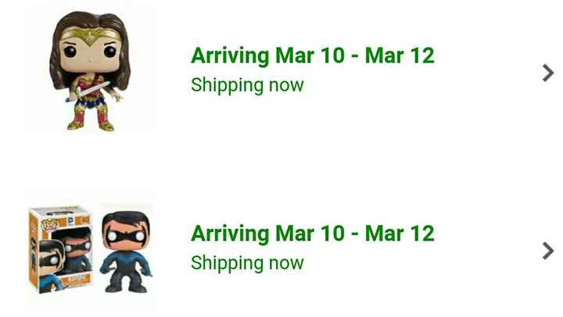The height and width of the screenshot is (317, 563).
Task: Open the Nightwing Funko Pop product thumbnail
Action: pos(88,251)
